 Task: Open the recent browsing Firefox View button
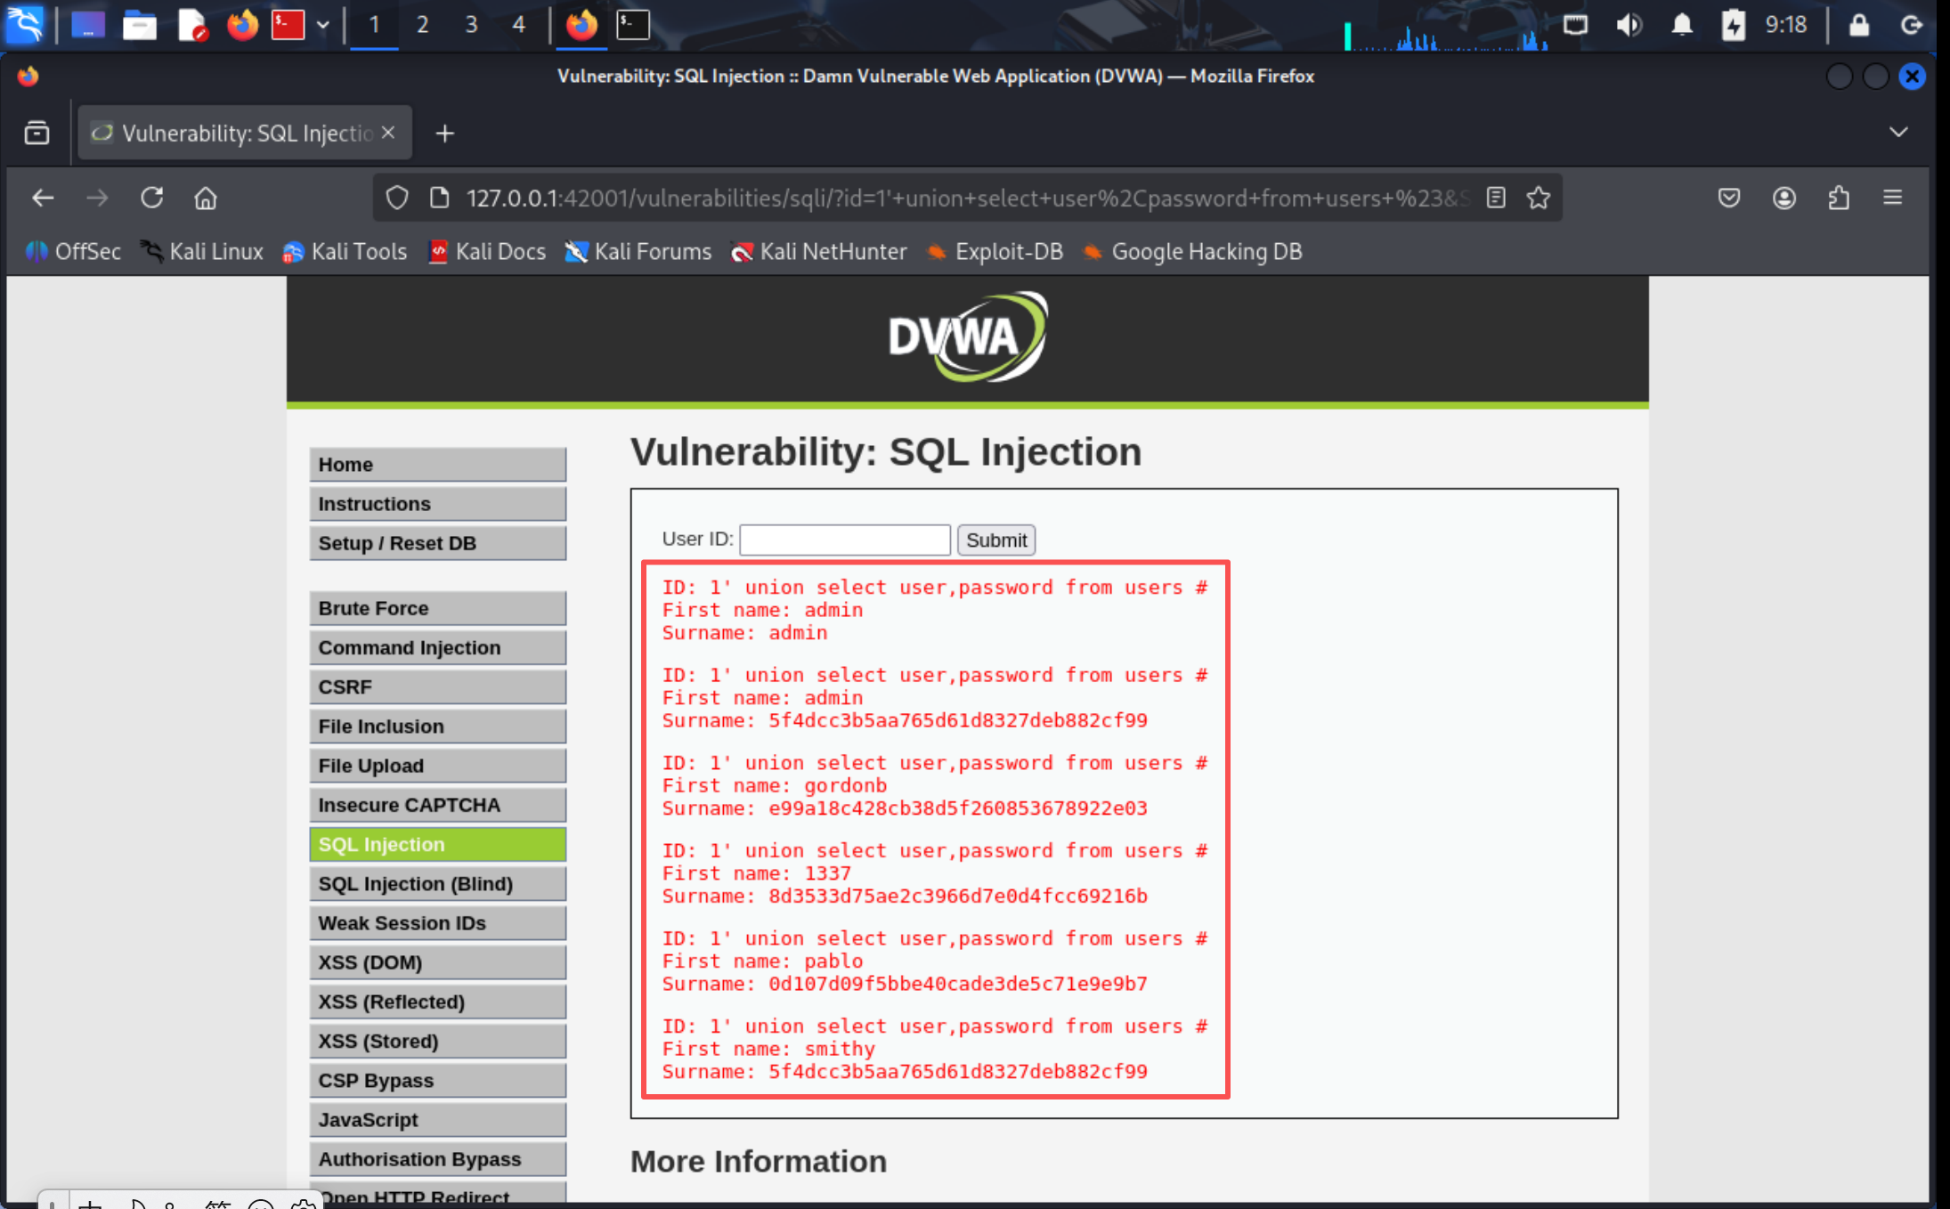pyautogui.click(x=37, y=133)
